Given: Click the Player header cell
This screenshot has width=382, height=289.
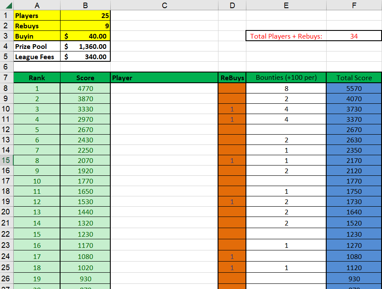Looking at the screenshot, I should click(x=164, y=78).
